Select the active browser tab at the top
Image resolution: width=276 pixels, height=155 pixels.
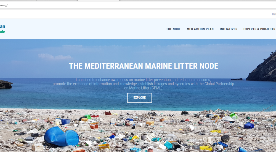click(99, 1)
